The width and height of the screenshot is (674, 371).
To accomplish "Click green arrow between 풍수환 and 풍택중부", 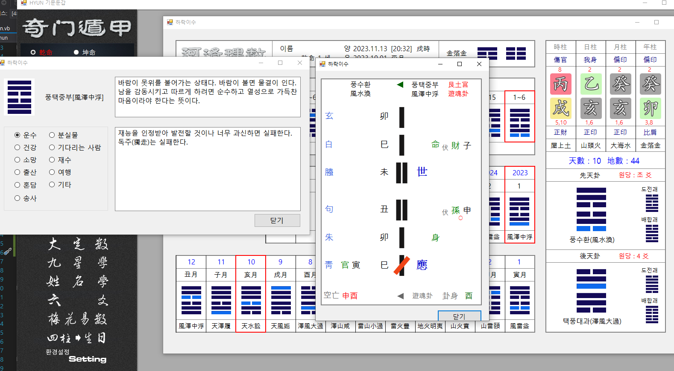I will [400, 84].
